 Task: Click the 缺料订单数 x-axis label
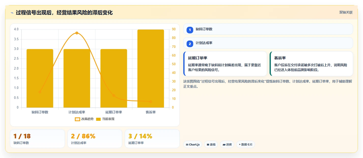[40, 112]
